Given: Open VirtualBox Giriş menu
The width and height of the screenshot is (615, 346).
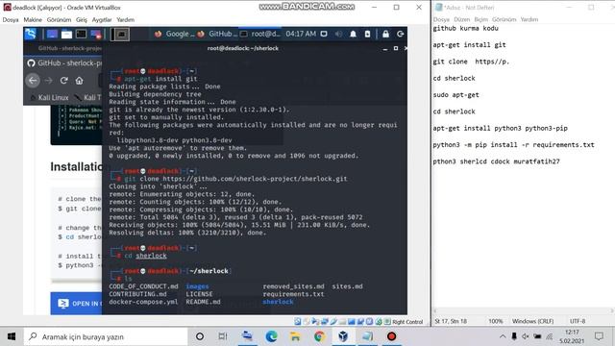Looking at the screenshot, I should pyautogui.click(x=82, y=19).
